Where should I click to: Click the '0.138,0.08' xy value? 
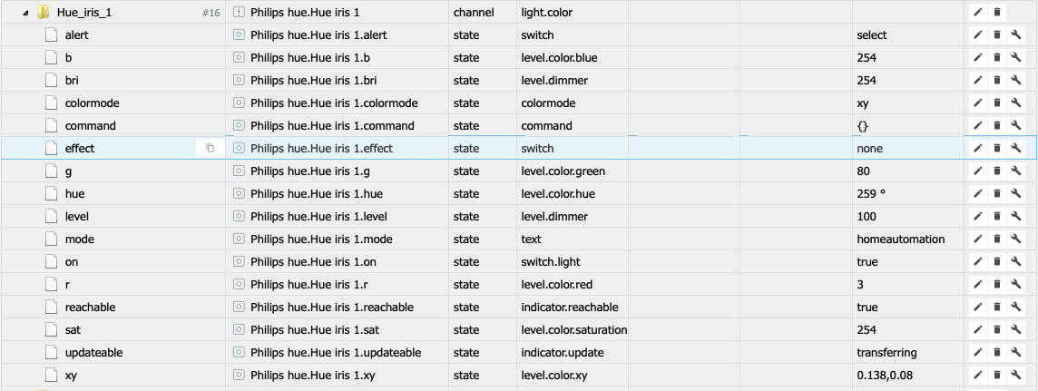click(884, 375)
